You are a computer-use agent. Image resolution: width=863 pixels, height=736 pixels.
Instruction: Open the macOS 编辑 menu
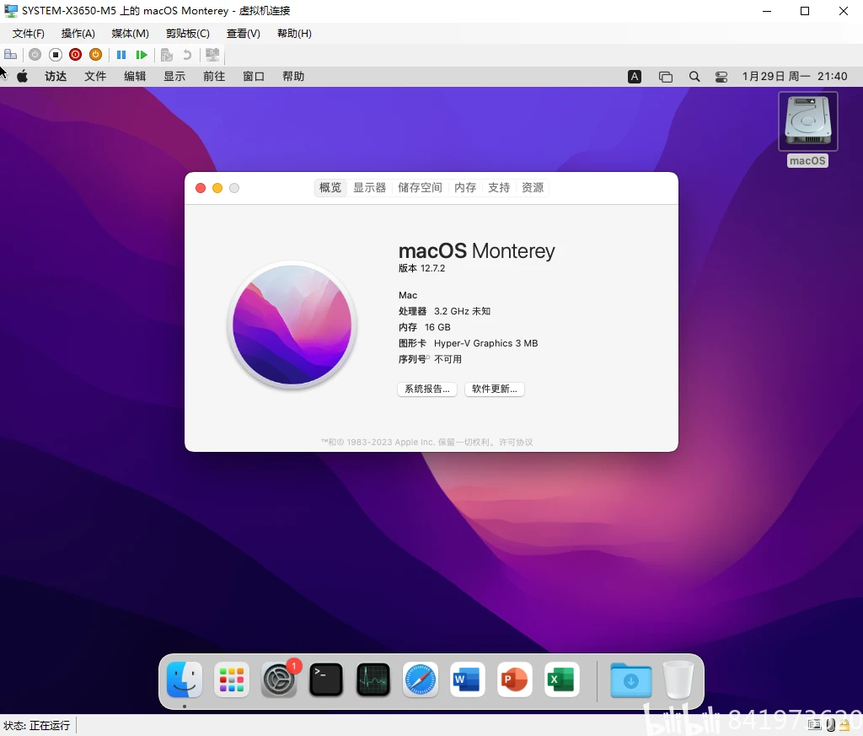[x=135, y=77]
